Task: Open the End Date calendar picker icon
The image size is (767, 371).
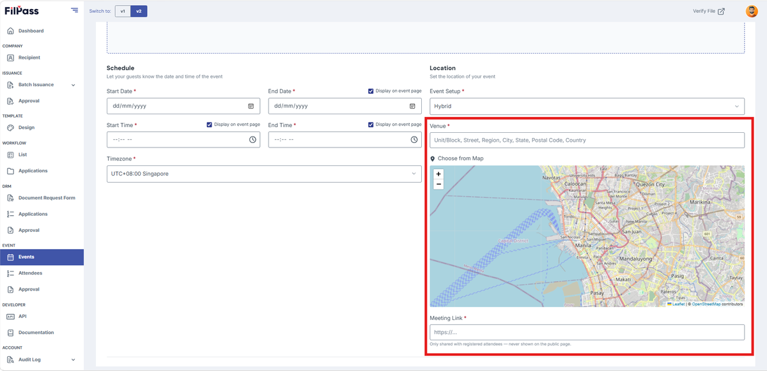Action: 412,106
